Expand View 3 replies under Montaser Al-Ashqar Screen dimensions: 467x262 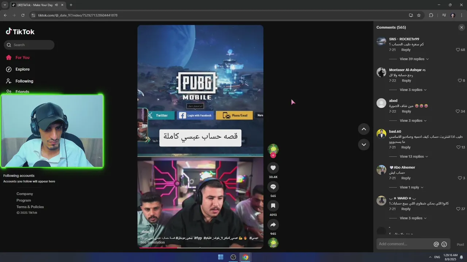click(x=413, y=90)
